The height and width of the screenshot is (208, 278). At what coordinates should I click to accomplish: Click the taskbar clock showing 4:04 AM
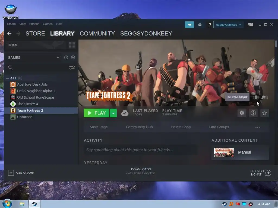coord(264,204)
